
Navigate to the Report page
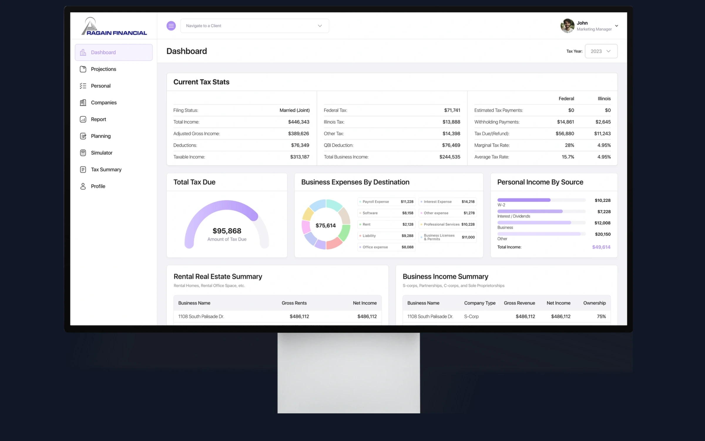click(114, 119)
